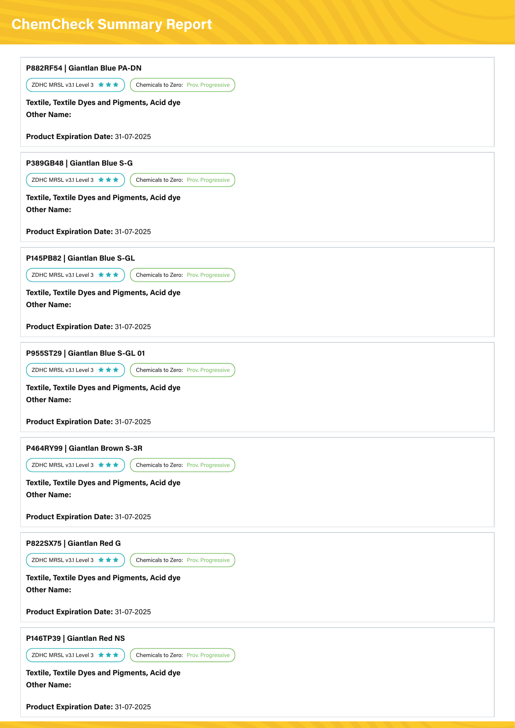This screenshot has height=728, width=515.
Task: Click the star rating for Giantlan Brown S-3R
Action: click(108, 465)
